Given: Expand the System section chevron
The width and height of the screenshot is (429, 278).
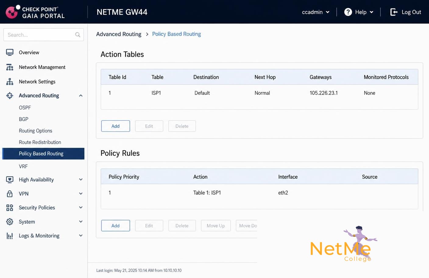Looking at the screenshot, I should click(81, 222).
